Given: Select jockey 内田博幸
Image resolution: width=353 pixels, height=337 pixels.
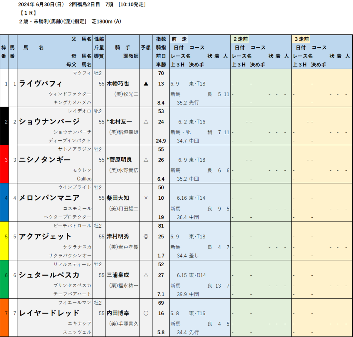Looking at the screenshot, I should [x=118, y=313].
